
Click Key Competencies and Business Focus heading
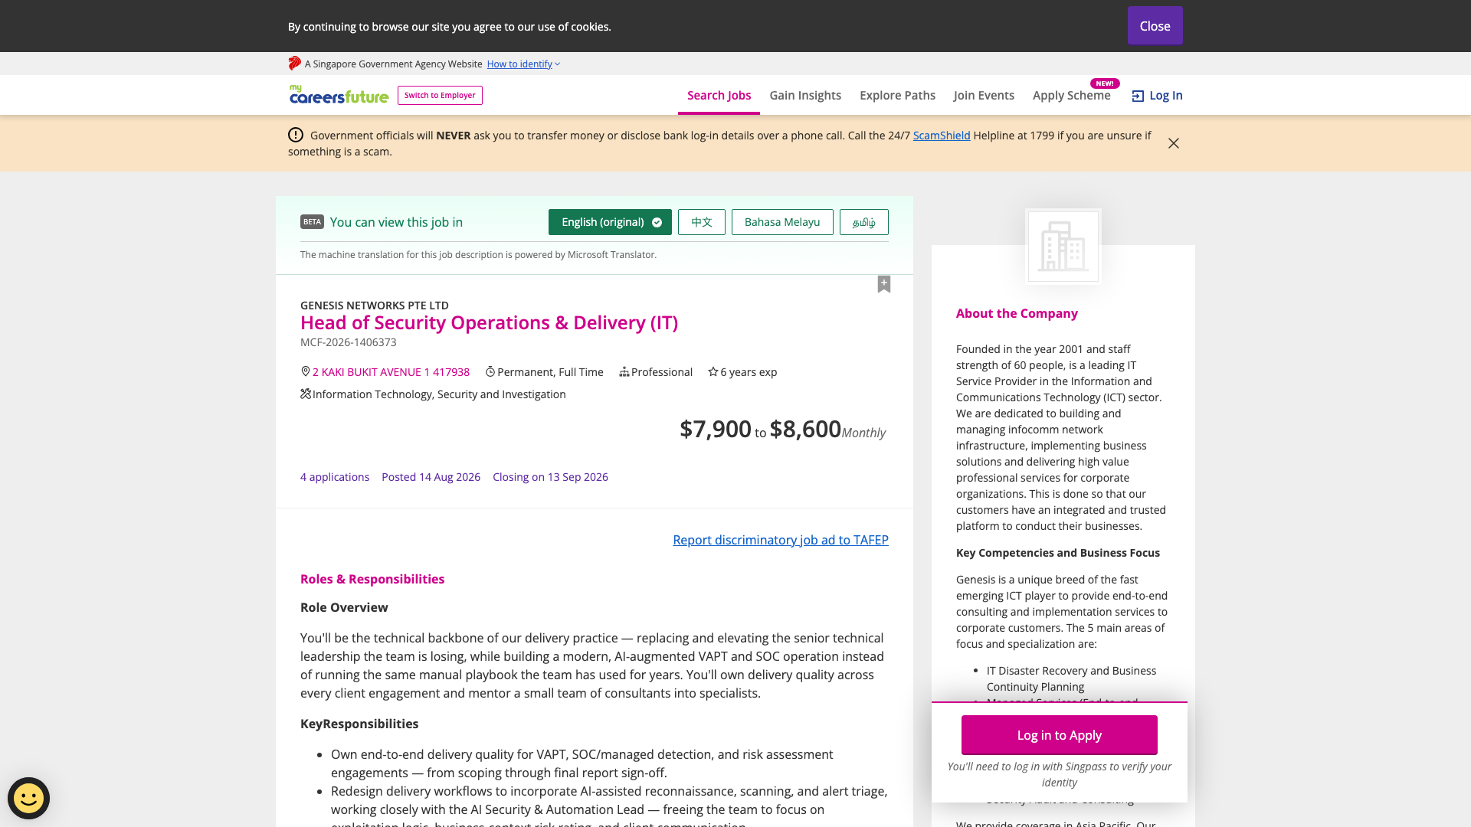click(1058, 553)
